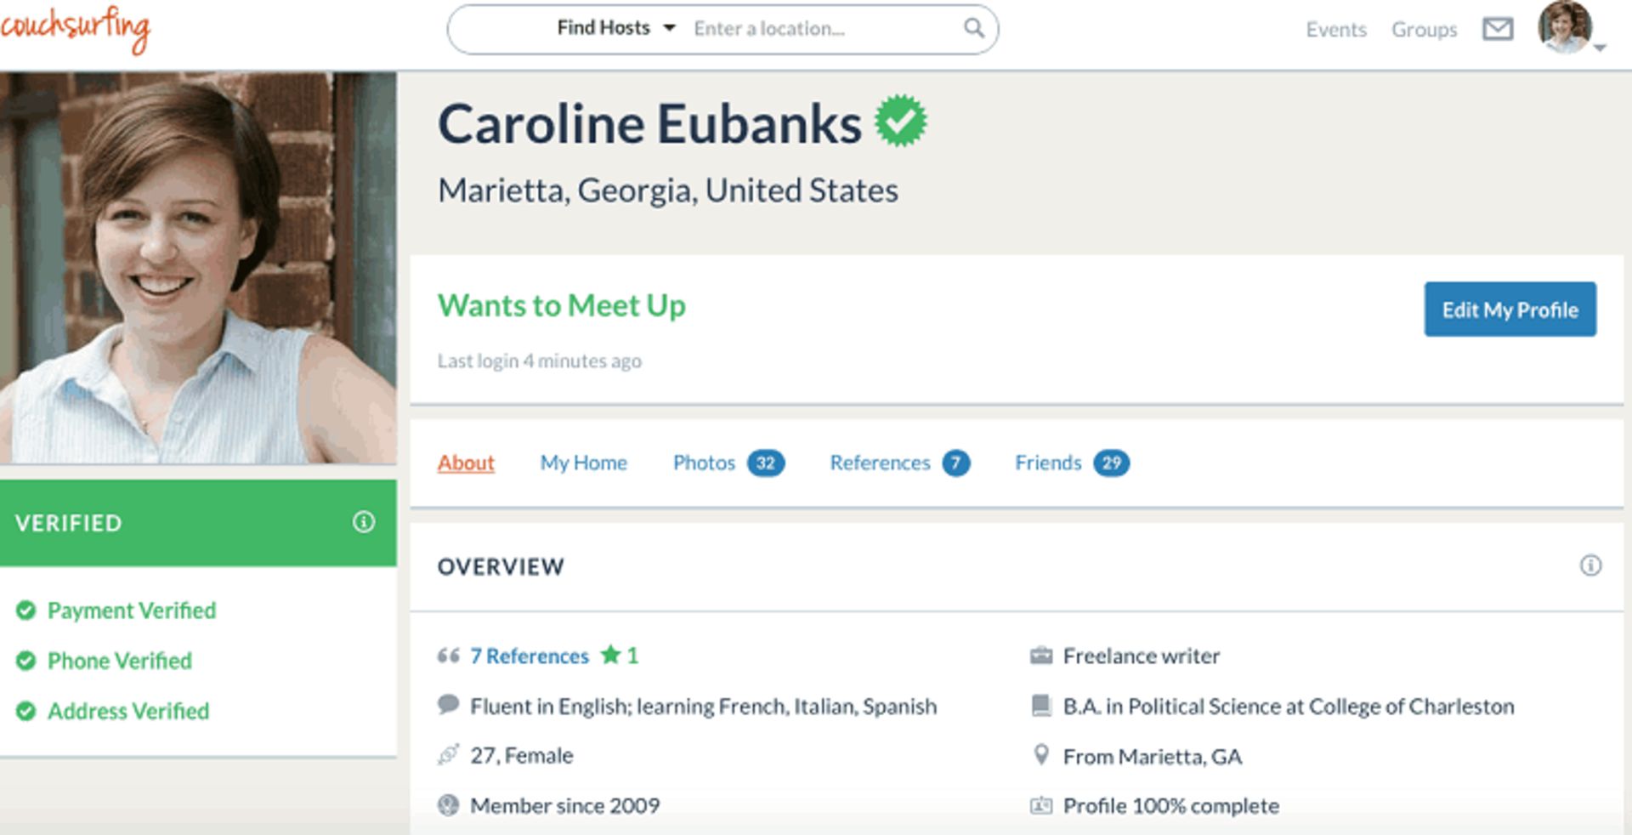Click the info icon in Verified banner
This screenshot has height=835, width=1632.
(x=364, y=522)
